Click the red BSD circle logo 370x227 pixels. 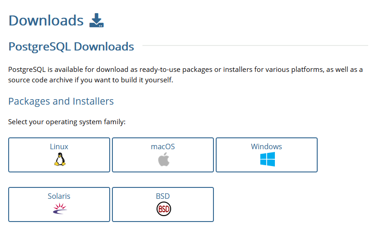[163, 209]
